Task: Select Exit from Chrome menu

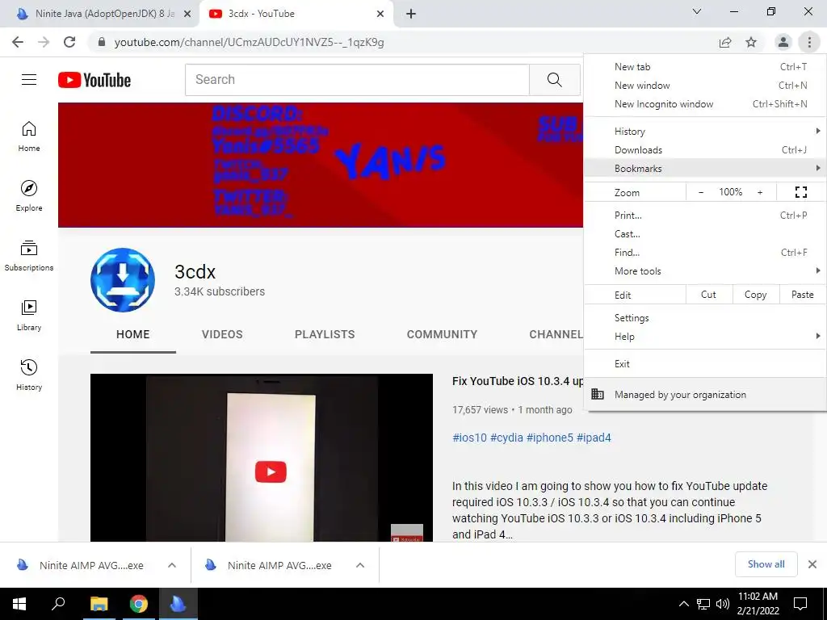Action: [x=704, y=364]
